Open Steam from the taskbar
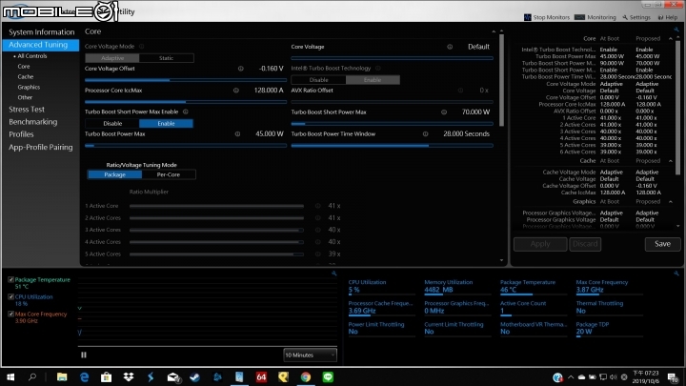The image size is (686, 386). [195, 376]
